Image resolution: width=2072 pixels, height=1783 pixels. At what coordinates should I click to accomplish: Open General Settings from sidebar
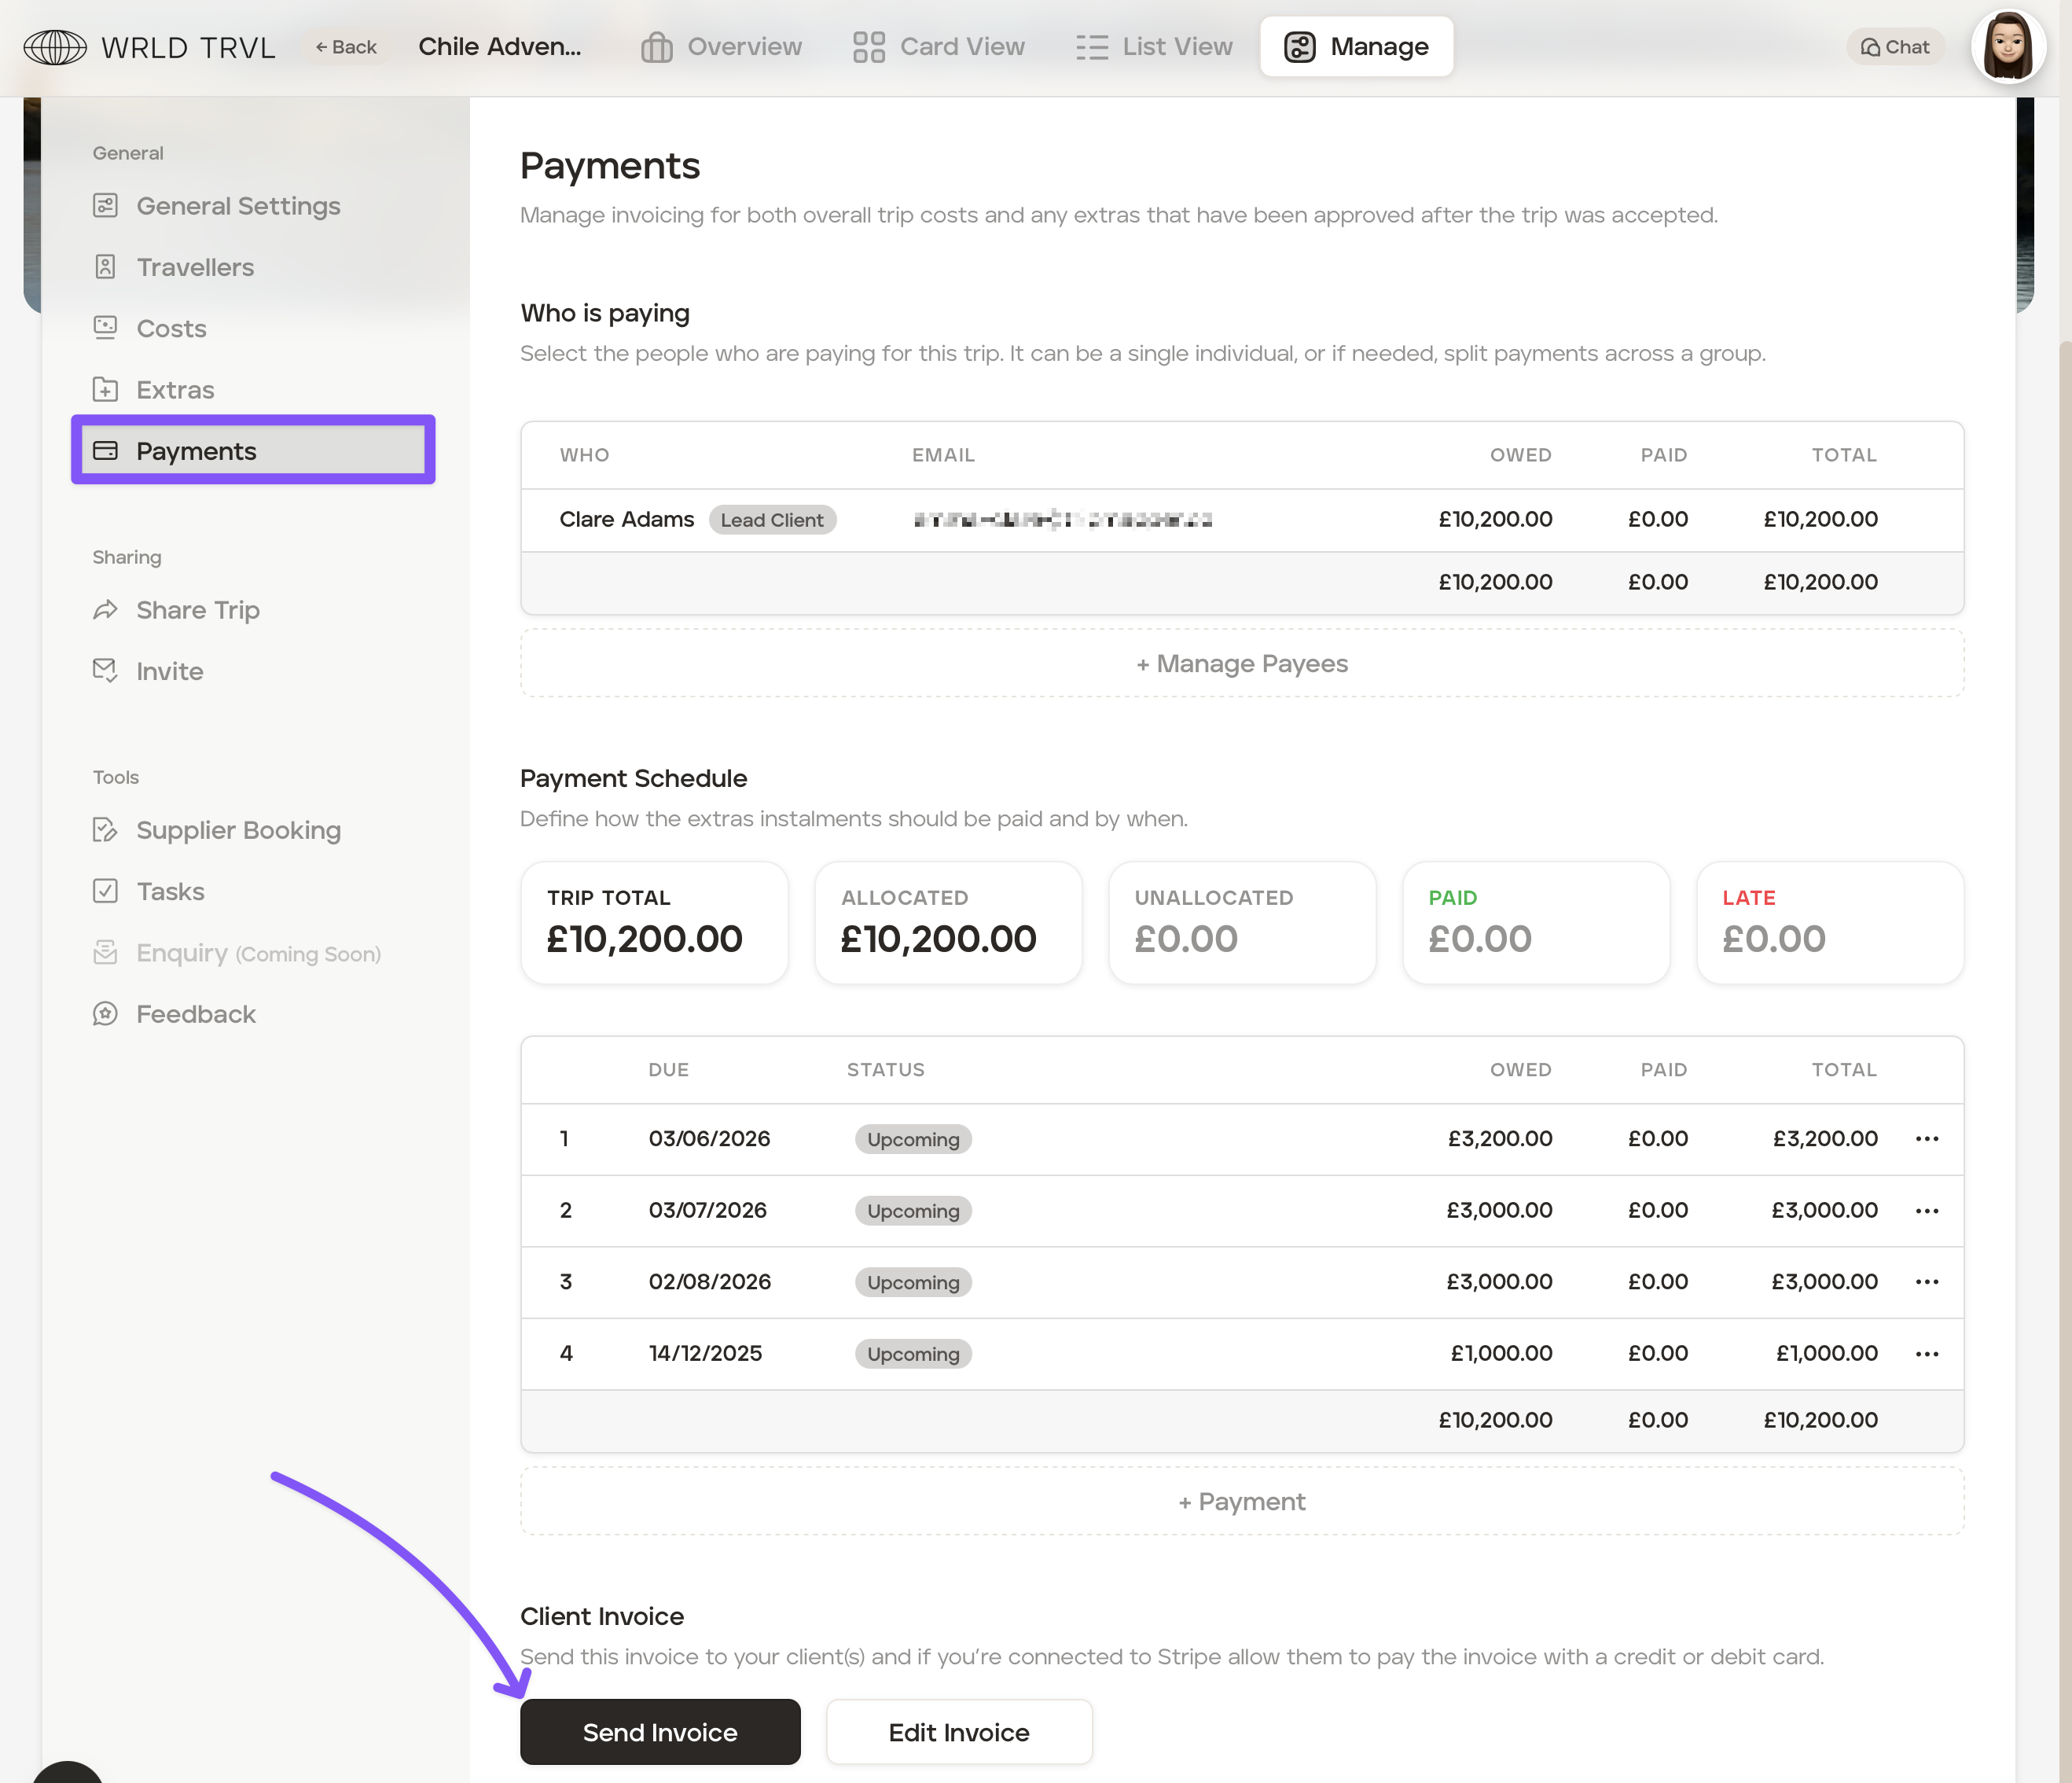[237, 206]
